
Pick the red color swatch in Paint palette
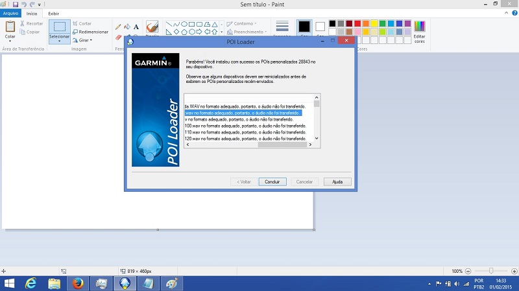(357, 23)
